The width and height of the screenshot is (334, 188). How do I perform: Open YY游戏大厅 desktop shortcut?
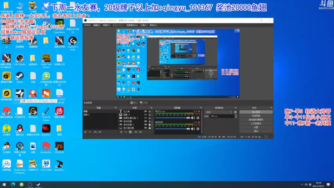[x=33, y=165]
